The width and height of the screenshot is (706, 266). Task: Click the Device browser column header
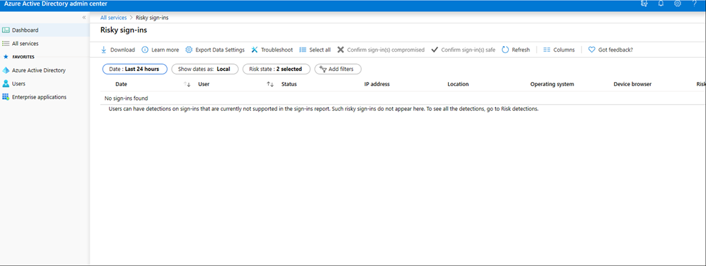click(633, 84)
